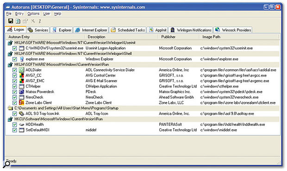The height and width of the screenshot is (171, 287).
Task: Uncheck the AOLDialer autorun checkbox
Action: tap(15, 70)
